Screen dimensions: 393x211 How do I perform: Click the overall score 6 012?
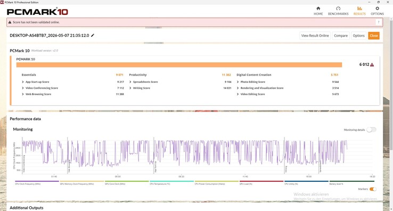click(364, 65)
